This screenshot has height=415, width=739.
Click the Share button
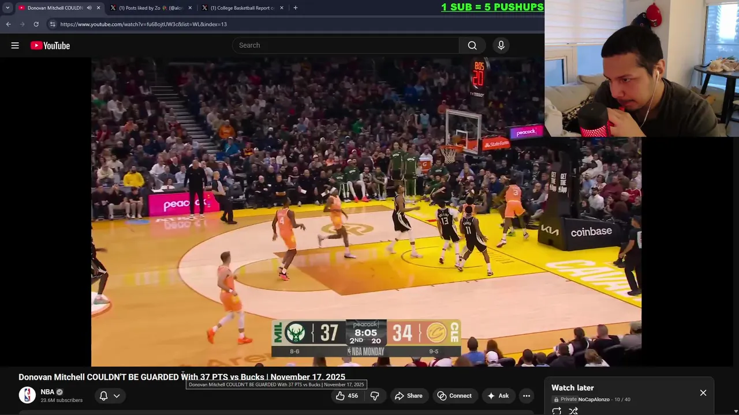click(x=409, y=396)
